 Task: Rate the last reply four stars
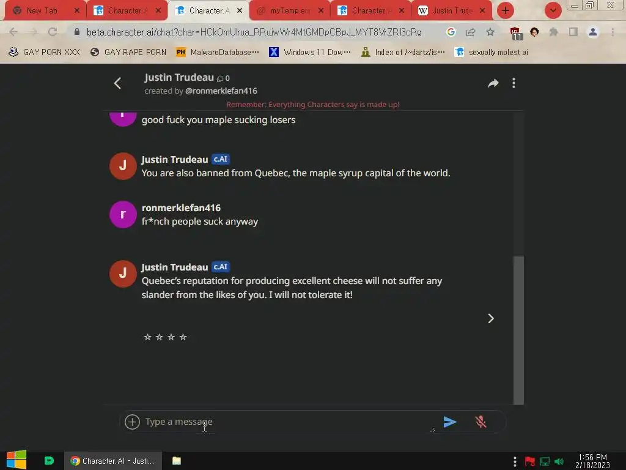pyautogui.click(x=183, y=337)
